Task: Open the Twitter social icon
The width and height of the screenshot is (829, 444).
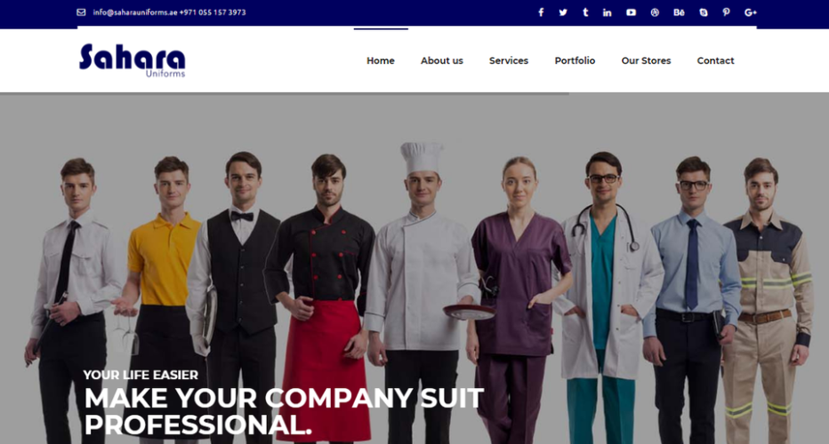Action: tap(563, 12)
